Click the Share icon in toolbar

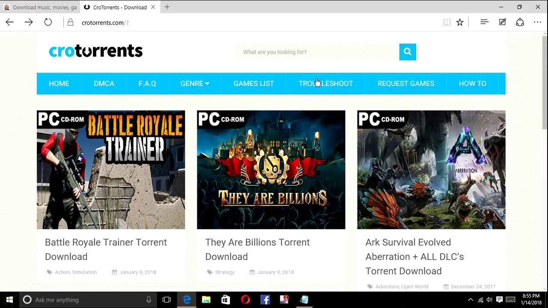pyautogui.click(x=520, y=22)
